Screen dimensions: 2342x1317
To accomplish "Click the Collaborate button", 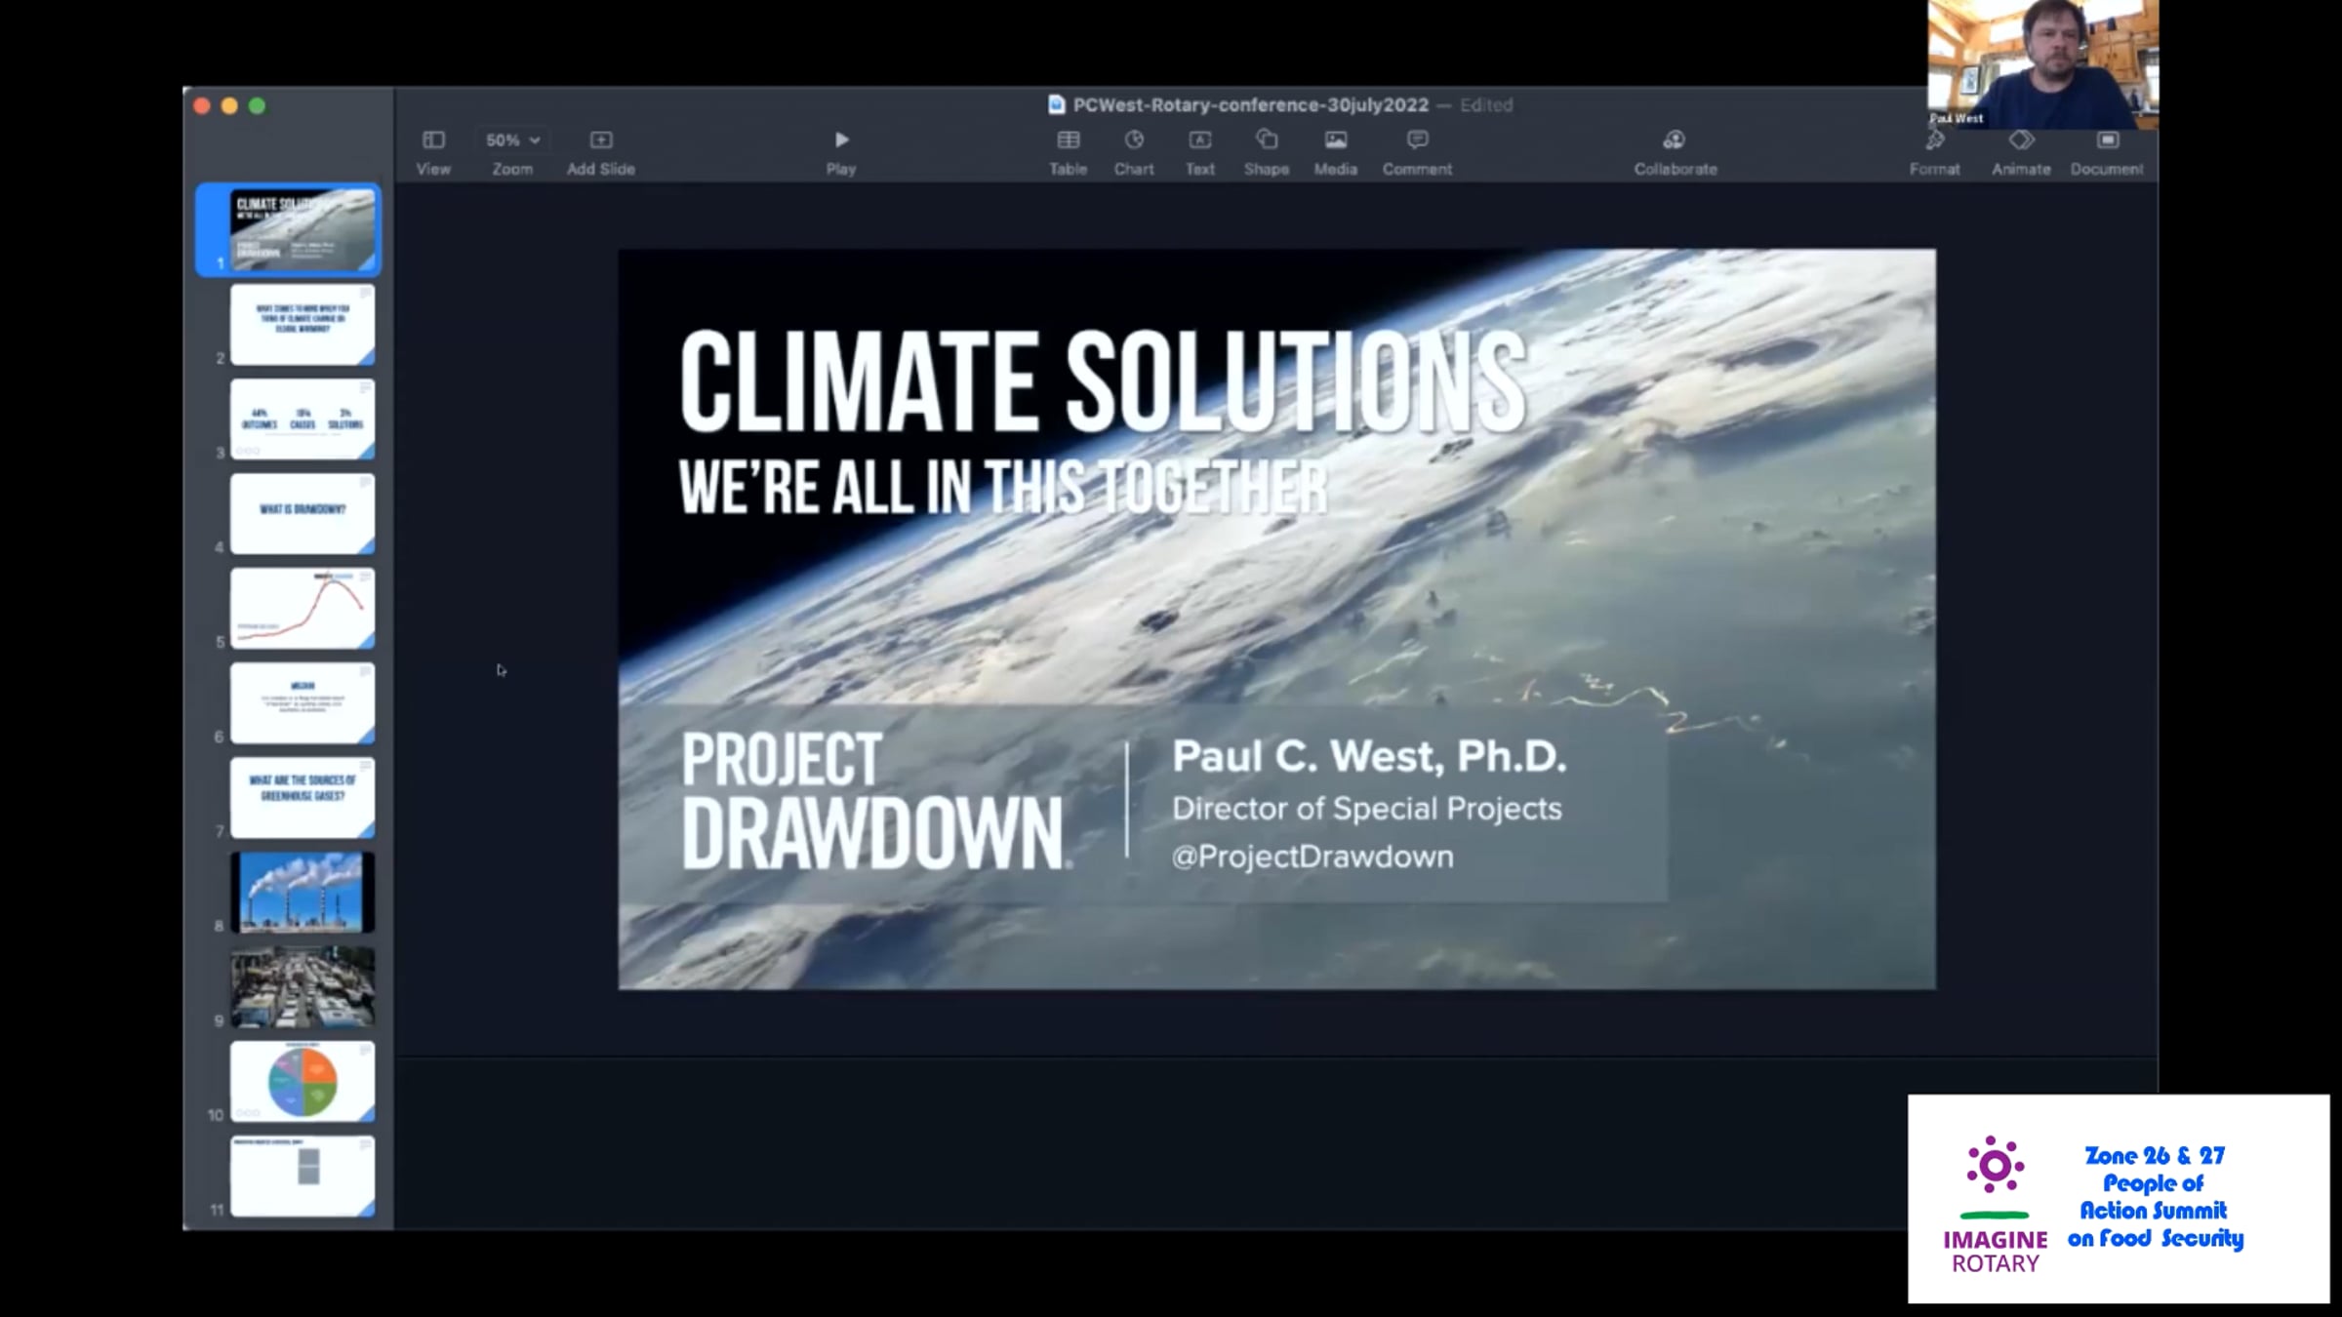I will pos(1675,141).
